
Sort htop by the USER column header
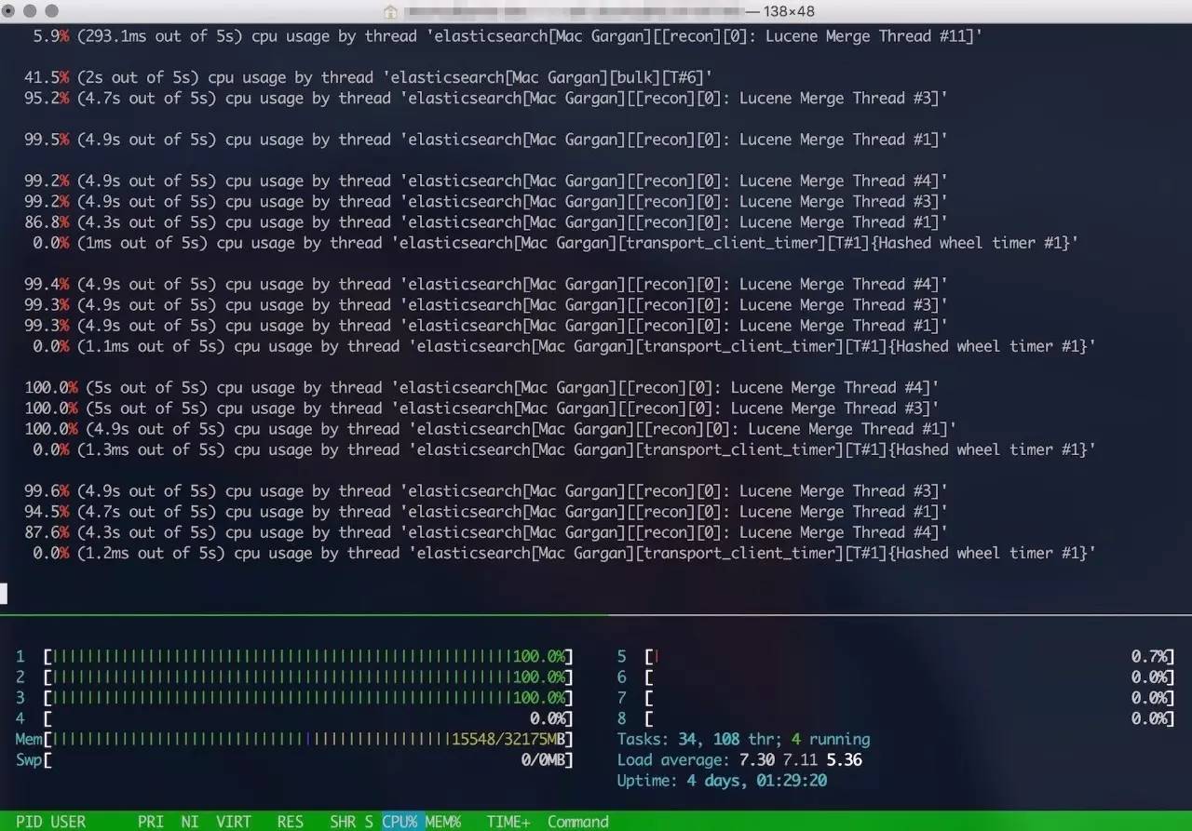[x=68, y=822]
